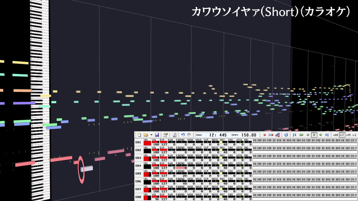Viewport: 358px width, 201px height.
Task: Click the pause-record button
Action: click(x=271, y=135)
